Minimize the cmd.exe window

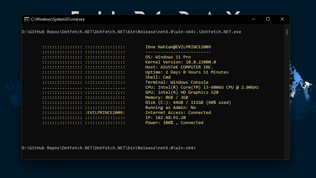tap(254, 19)
